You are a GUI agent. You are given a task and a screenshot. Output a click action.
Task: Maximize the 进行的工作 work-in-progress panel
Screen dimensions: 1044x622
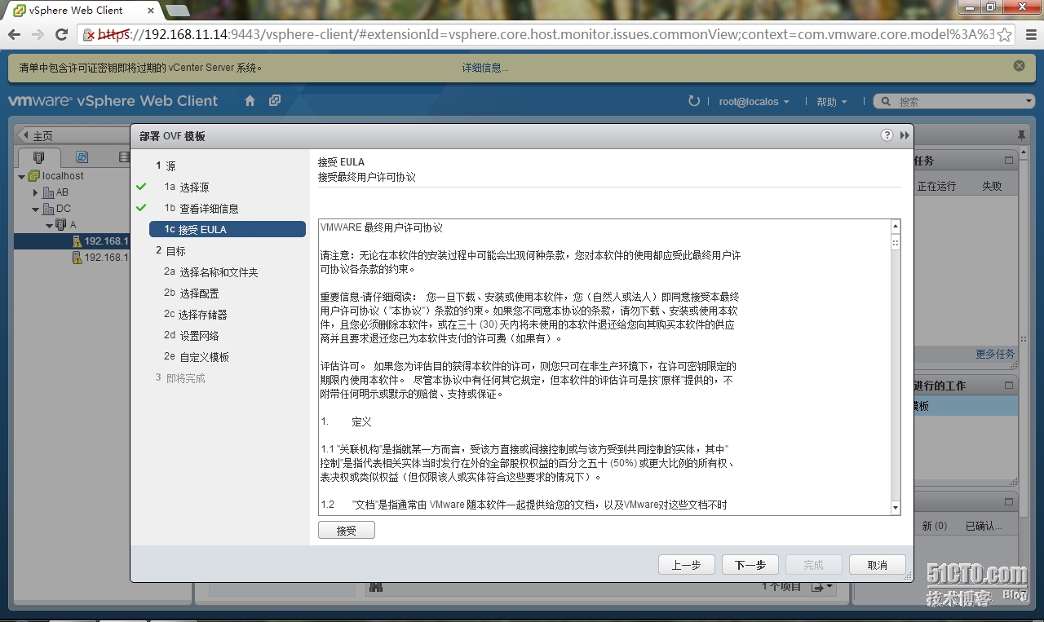coord(1009,386)
